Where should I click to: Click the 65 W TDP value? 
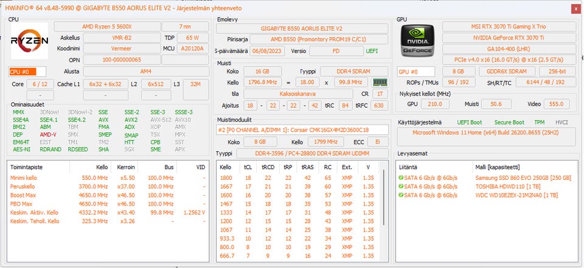pyautogui.click(x=193, y=38)
